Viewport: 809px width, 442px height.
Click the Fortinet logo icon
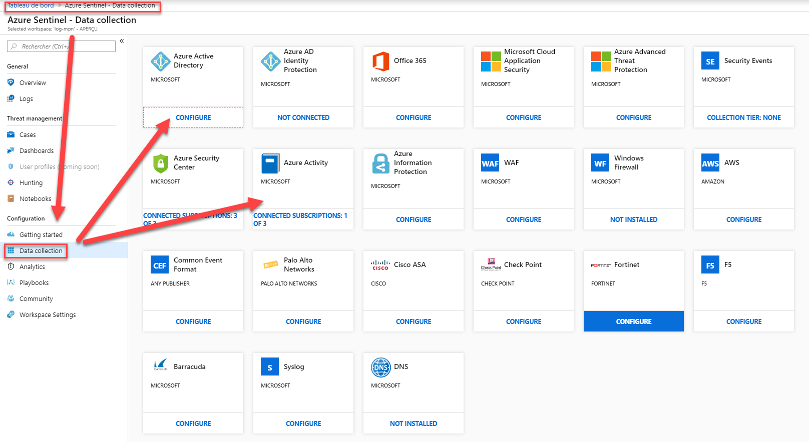[x=601, y=265]
